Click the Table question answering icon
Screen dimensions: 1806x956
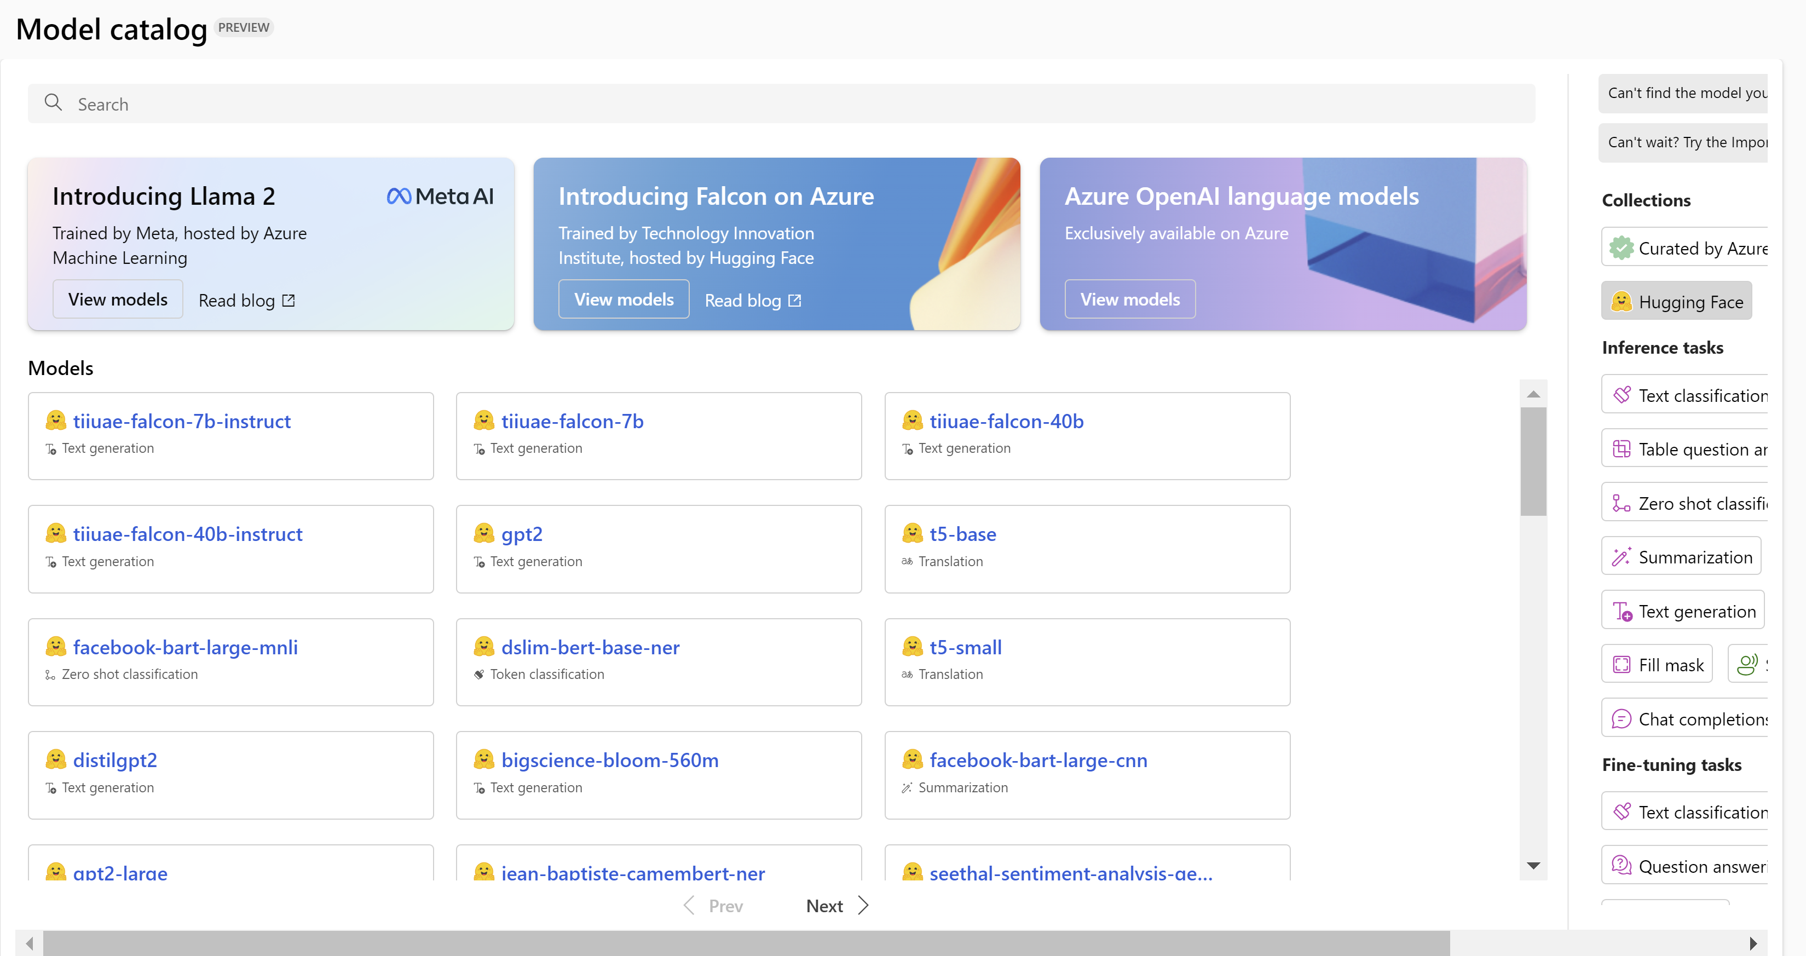coord(1622,450)
